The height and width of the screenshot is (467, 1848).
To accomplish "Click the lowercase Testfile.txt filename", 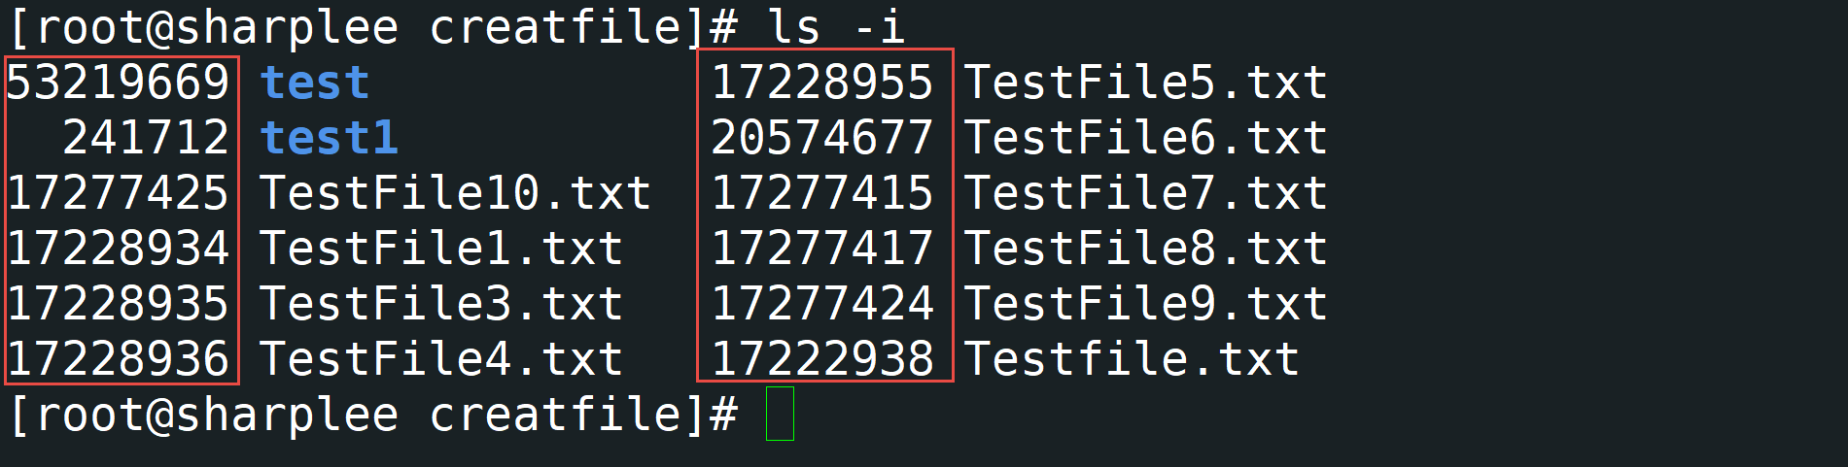I will click(1131, 359).
